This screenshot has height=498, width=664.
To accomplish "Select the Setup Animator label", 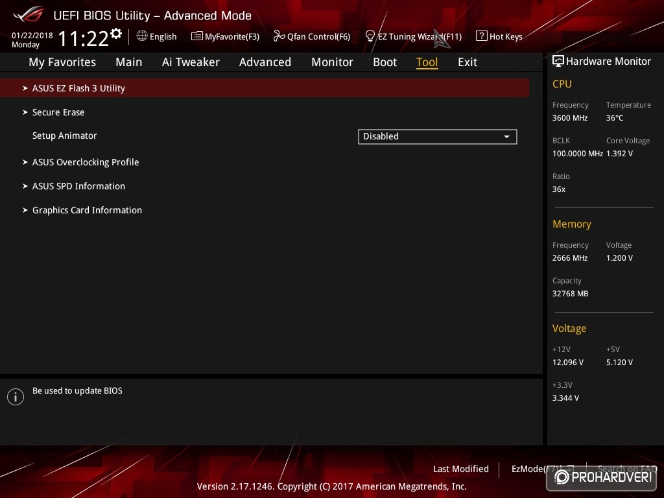I will (65, 136).
